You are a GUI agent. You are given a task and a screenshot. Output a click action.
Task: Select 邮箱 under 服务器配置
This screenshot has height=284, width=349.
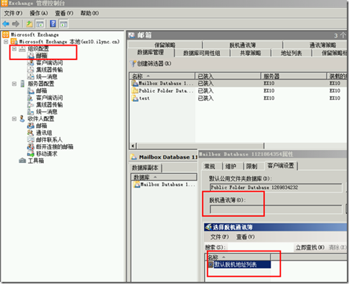(41, 91)
